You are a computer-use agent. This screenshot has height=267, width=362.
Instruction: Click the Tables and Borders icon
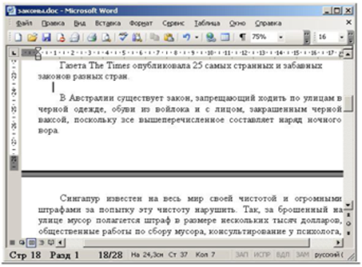225,37
